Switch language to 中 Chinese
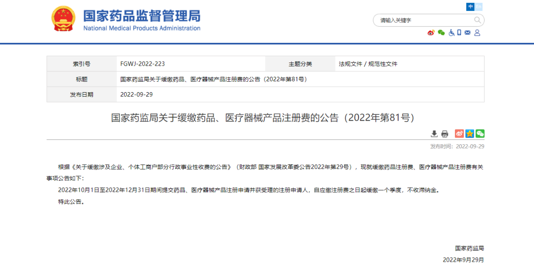The image size is (534, 270). (470, 6)
